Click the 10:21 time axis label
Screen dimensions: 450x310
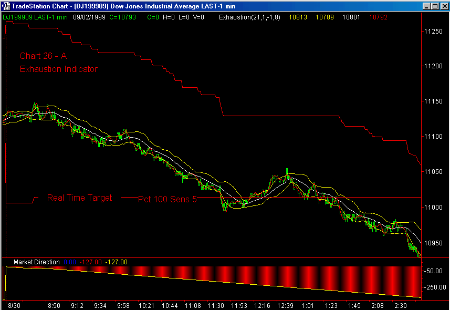coord(146,306)
